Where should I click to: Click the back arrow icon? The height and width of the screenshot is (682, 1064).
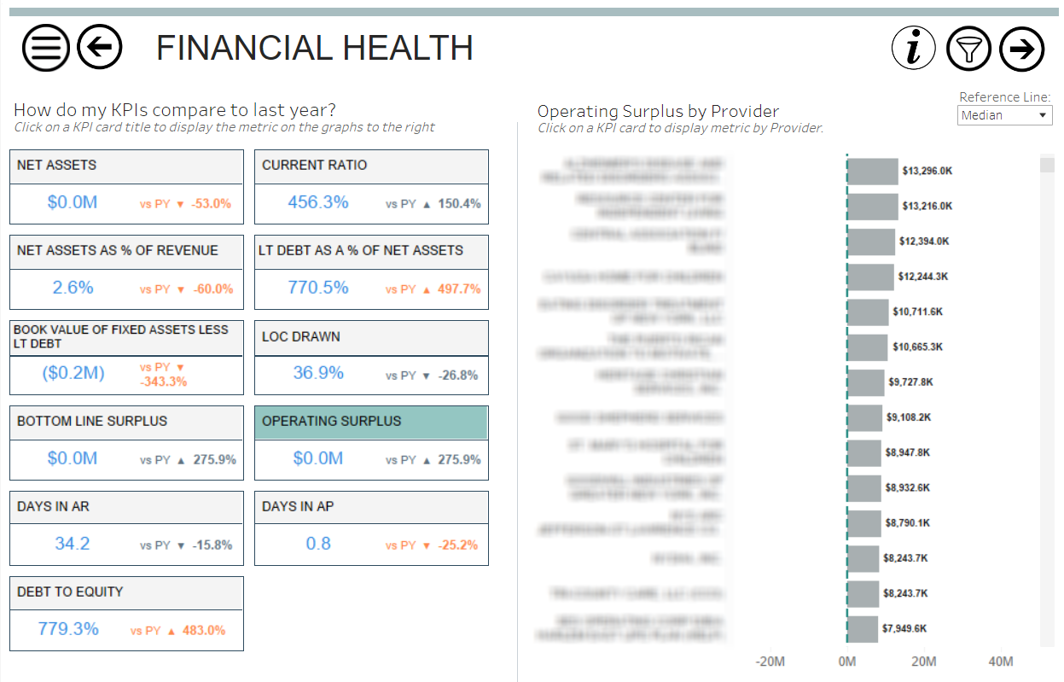[100, 48]
